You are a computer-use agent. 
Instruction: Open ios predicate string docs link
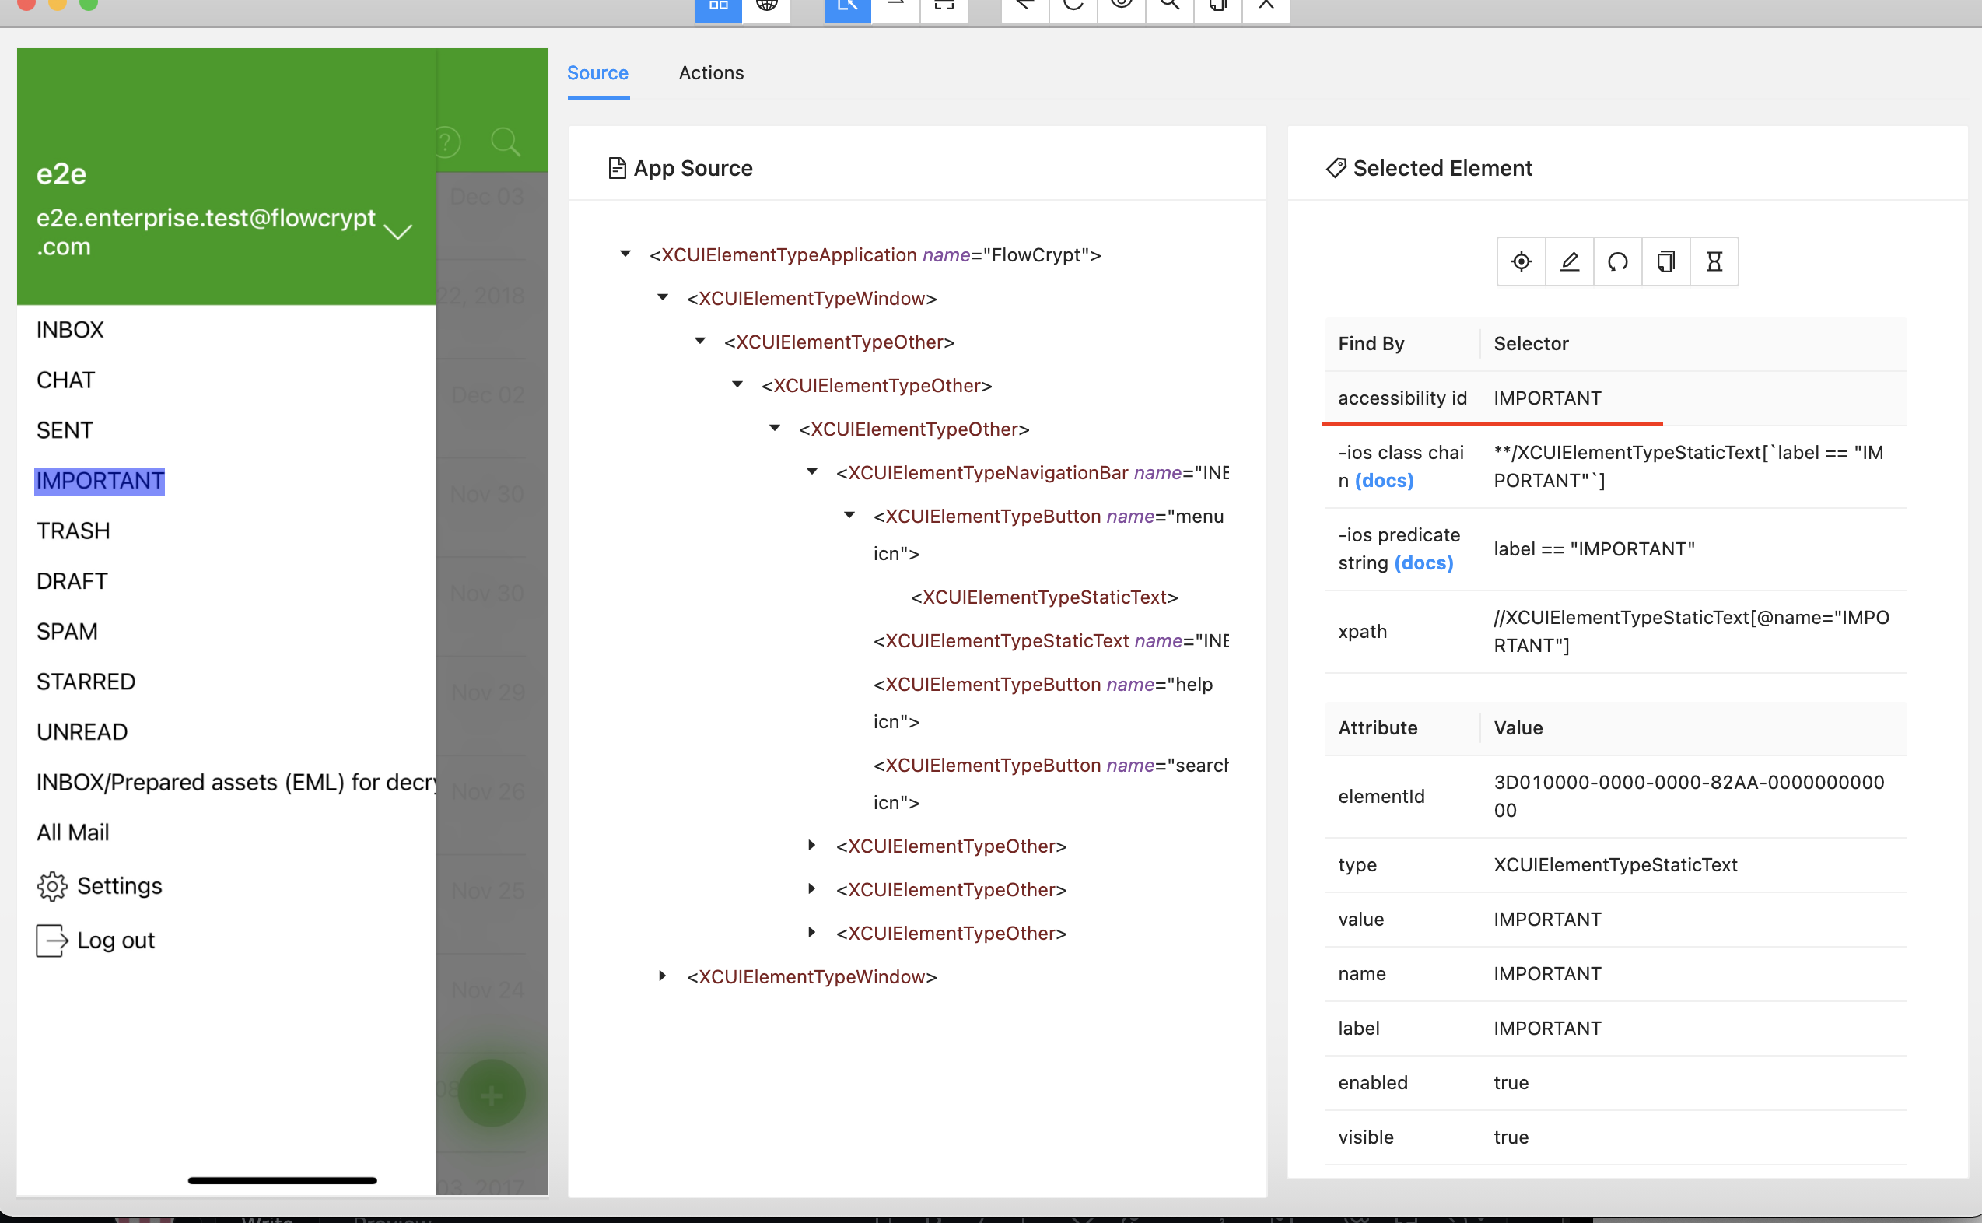tap(1424, 563)
